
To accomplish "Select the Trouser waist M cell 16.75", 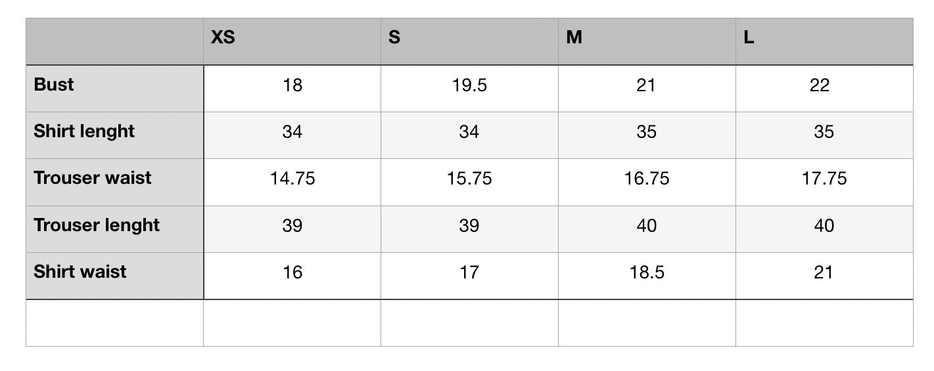I will pyautogui.click(x=647, y=181).
